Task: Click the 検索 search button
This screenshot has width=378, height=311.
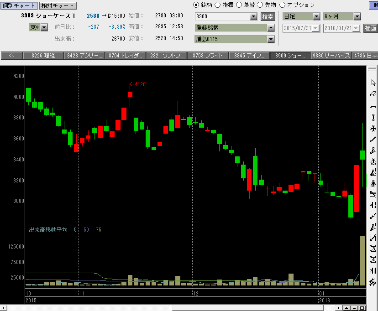Action: (268, 16)
